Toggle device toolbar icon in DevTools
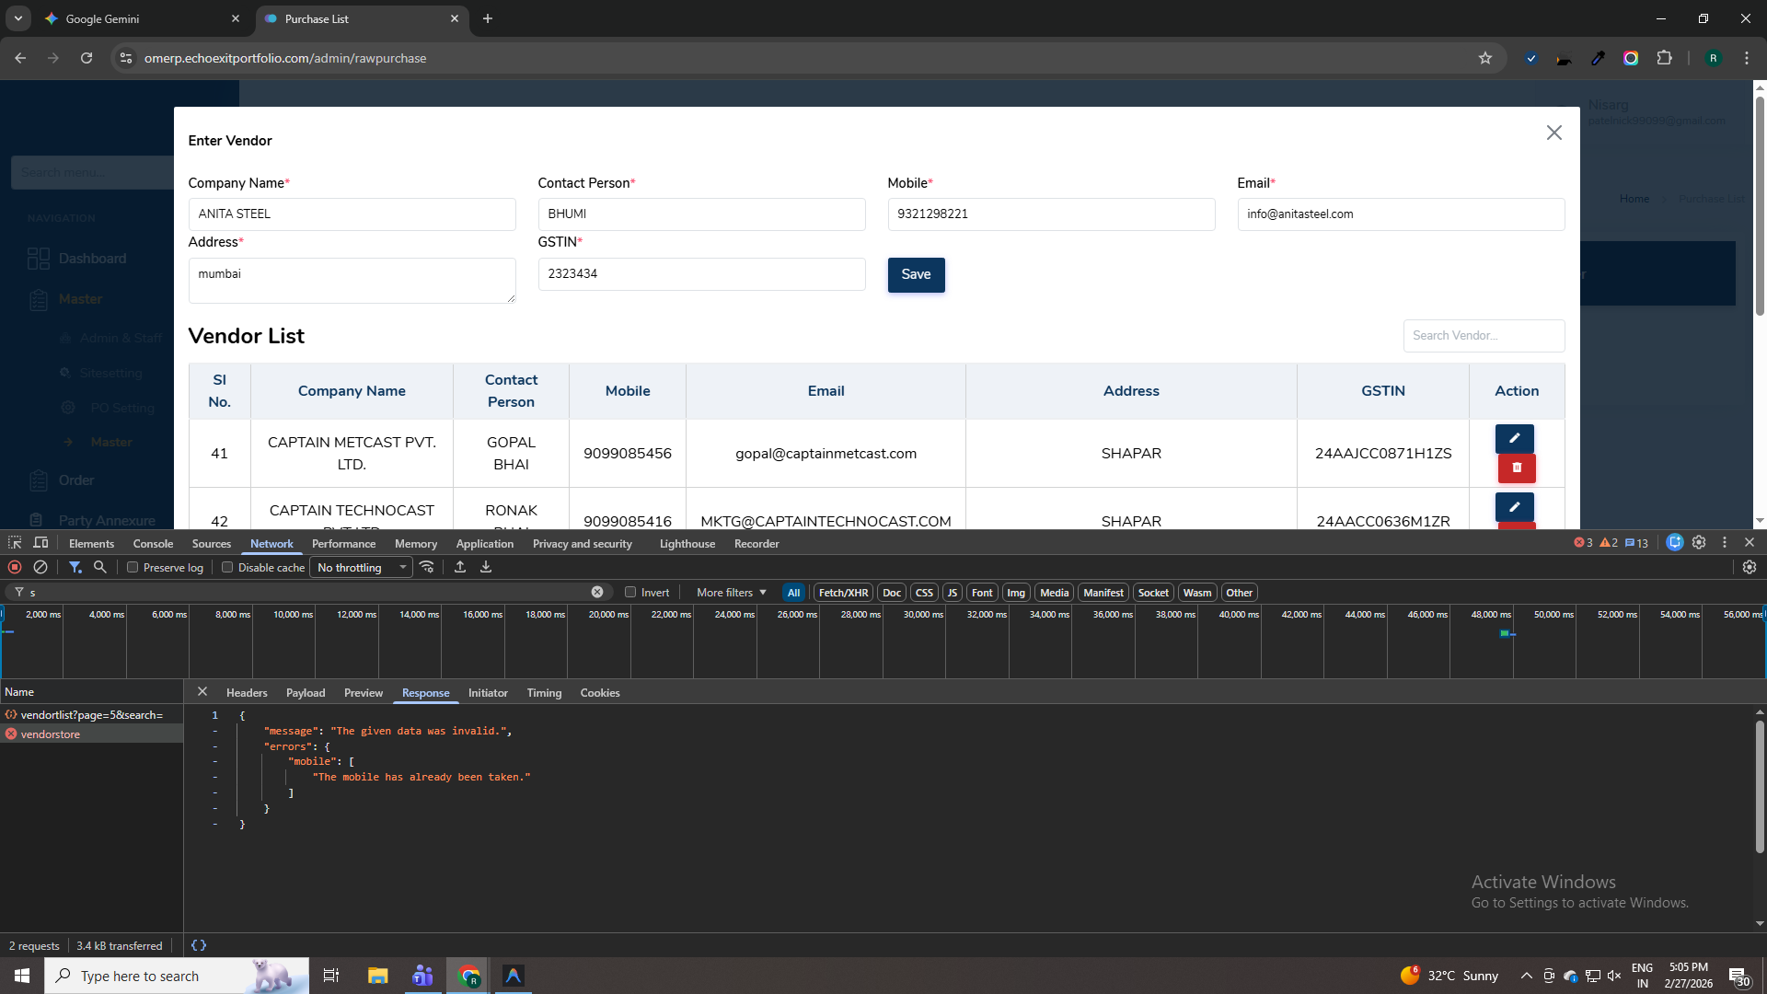 pos(40,543)
